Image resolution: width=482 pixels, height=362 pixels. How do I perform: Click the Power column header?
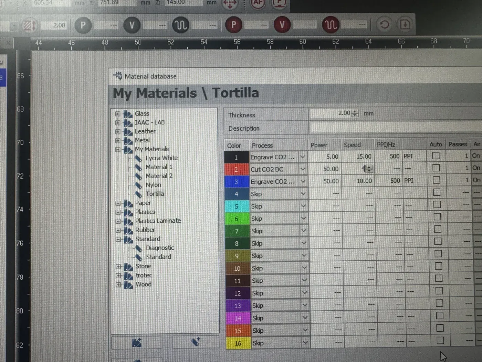(319, 145)
